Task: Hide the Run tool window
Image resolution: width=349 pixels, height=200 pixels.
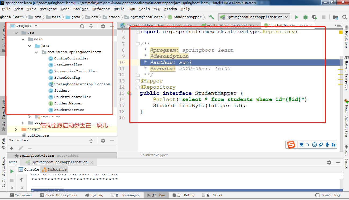Action: tap(338, 162)
